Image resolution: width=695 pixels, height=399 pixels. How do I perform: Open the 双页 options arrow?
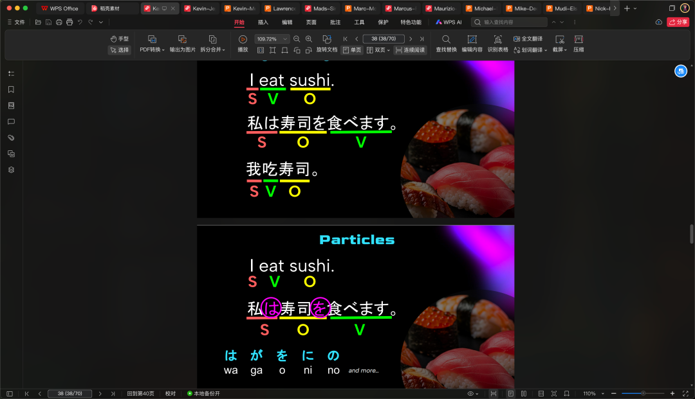coord(388,50)
